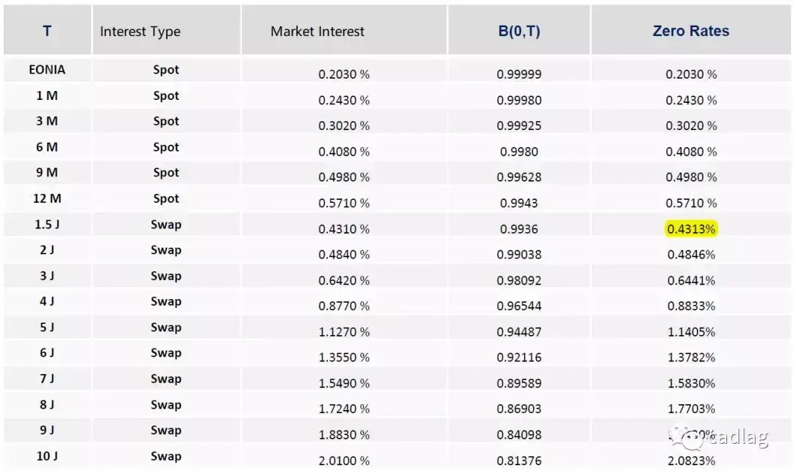Select discount factor 0.81376
The width and height of the screenshot is (794, 474).
coord(519,461)
